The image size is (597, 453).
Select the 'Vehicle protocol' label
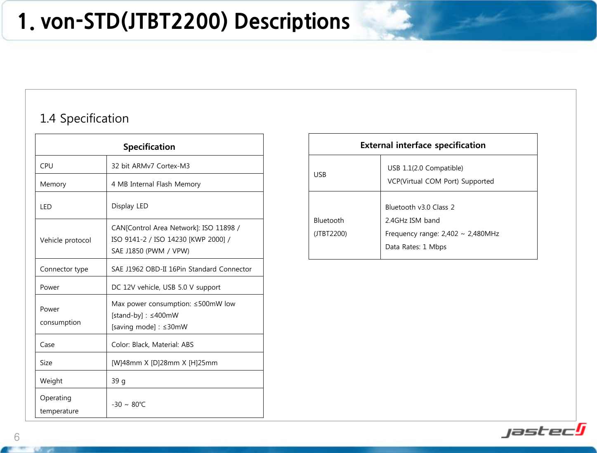coord(66,240)
